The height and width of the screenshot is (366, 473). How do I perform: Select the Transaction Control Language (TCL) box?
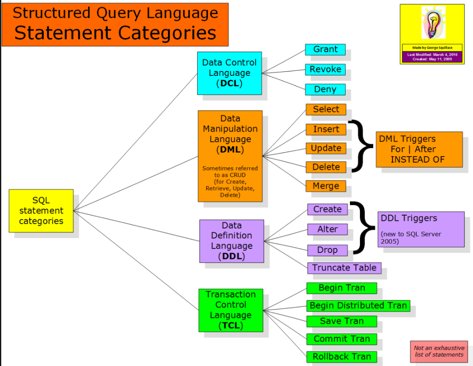(x=231, y=310)
